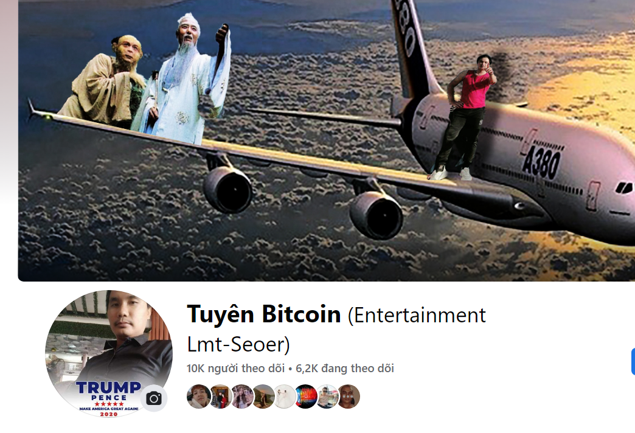Show more followers via last three-dots avatar
Image resolution: width=635 pixels, height=433 pixels.
349,396
